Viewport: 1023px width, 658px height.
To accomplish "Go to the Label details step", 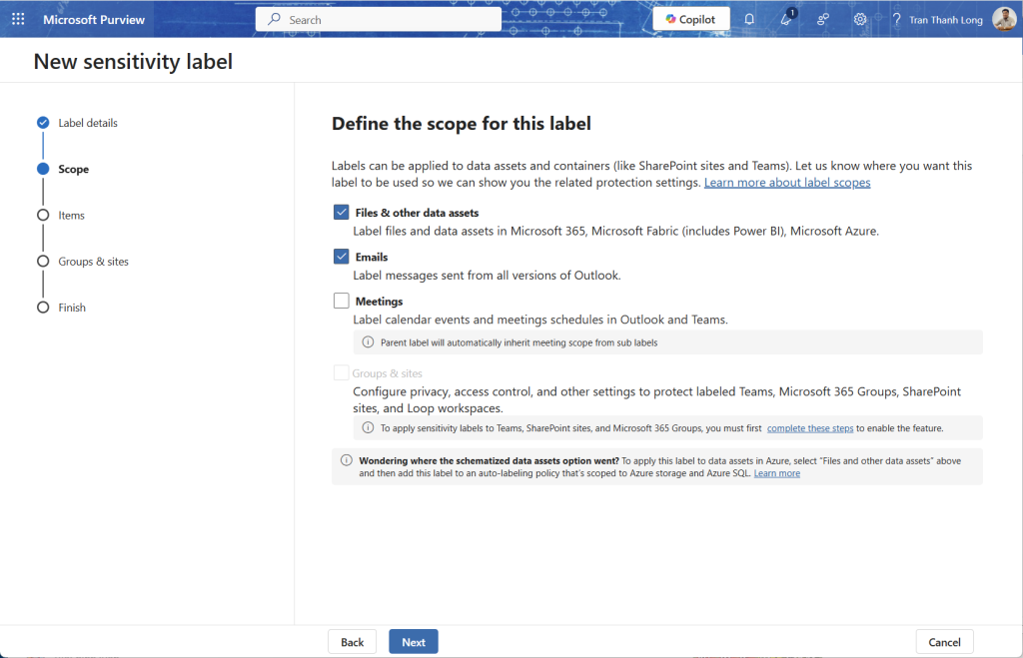I will [x=87, y=123].
